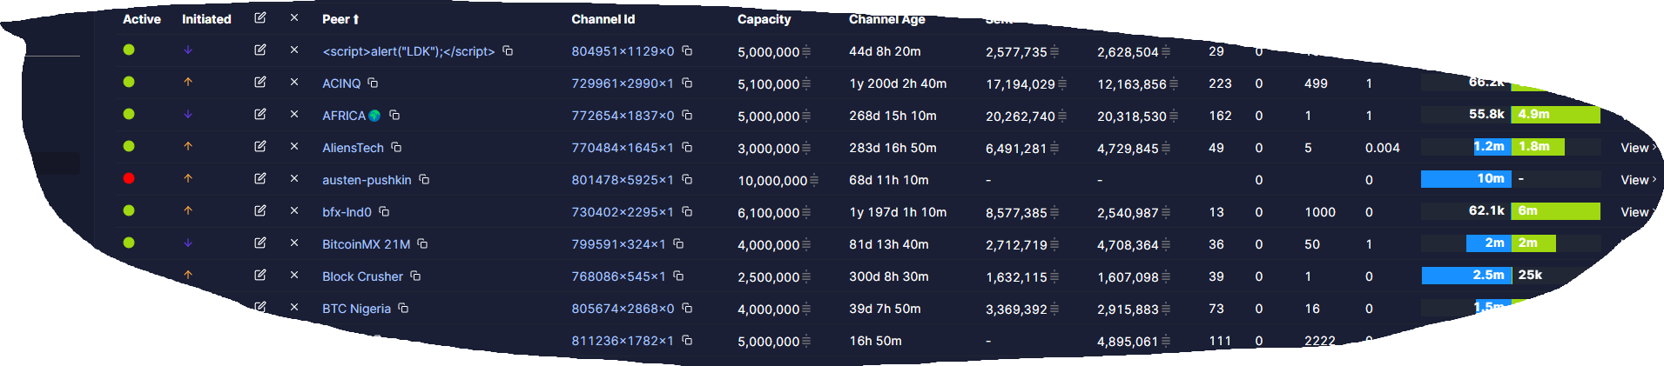Edit the BitcoinMX 21M channel

click(x=259, y=243)
